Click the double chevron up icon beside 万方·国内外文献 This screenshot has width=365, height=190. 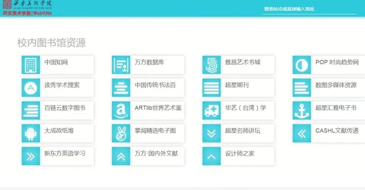121,156
